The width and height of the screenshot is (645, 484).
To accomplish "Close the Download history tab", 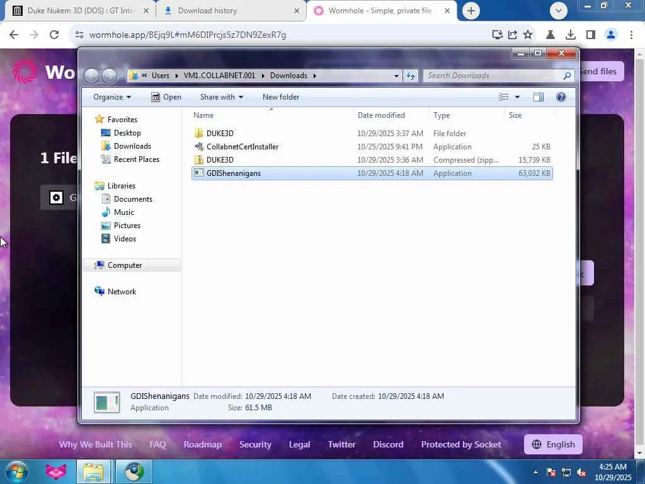I will point(297,11).
